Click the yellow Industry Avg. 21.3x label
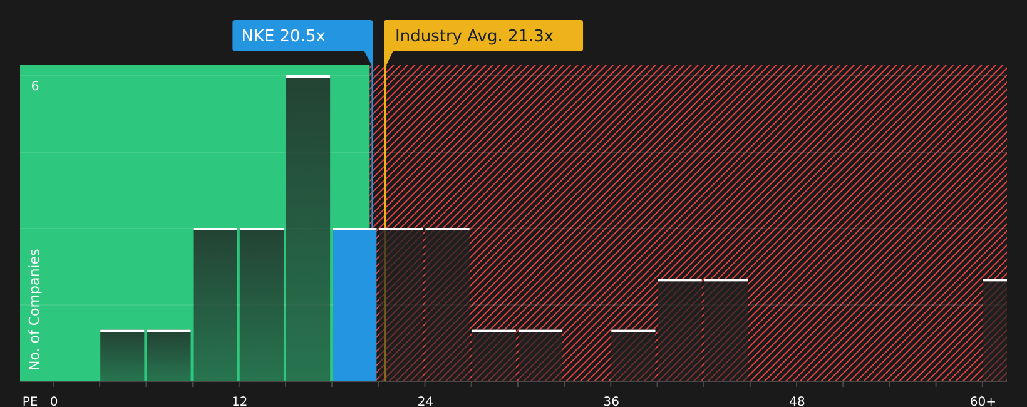This screenshot has height=407, width=1027. [483, 36]
